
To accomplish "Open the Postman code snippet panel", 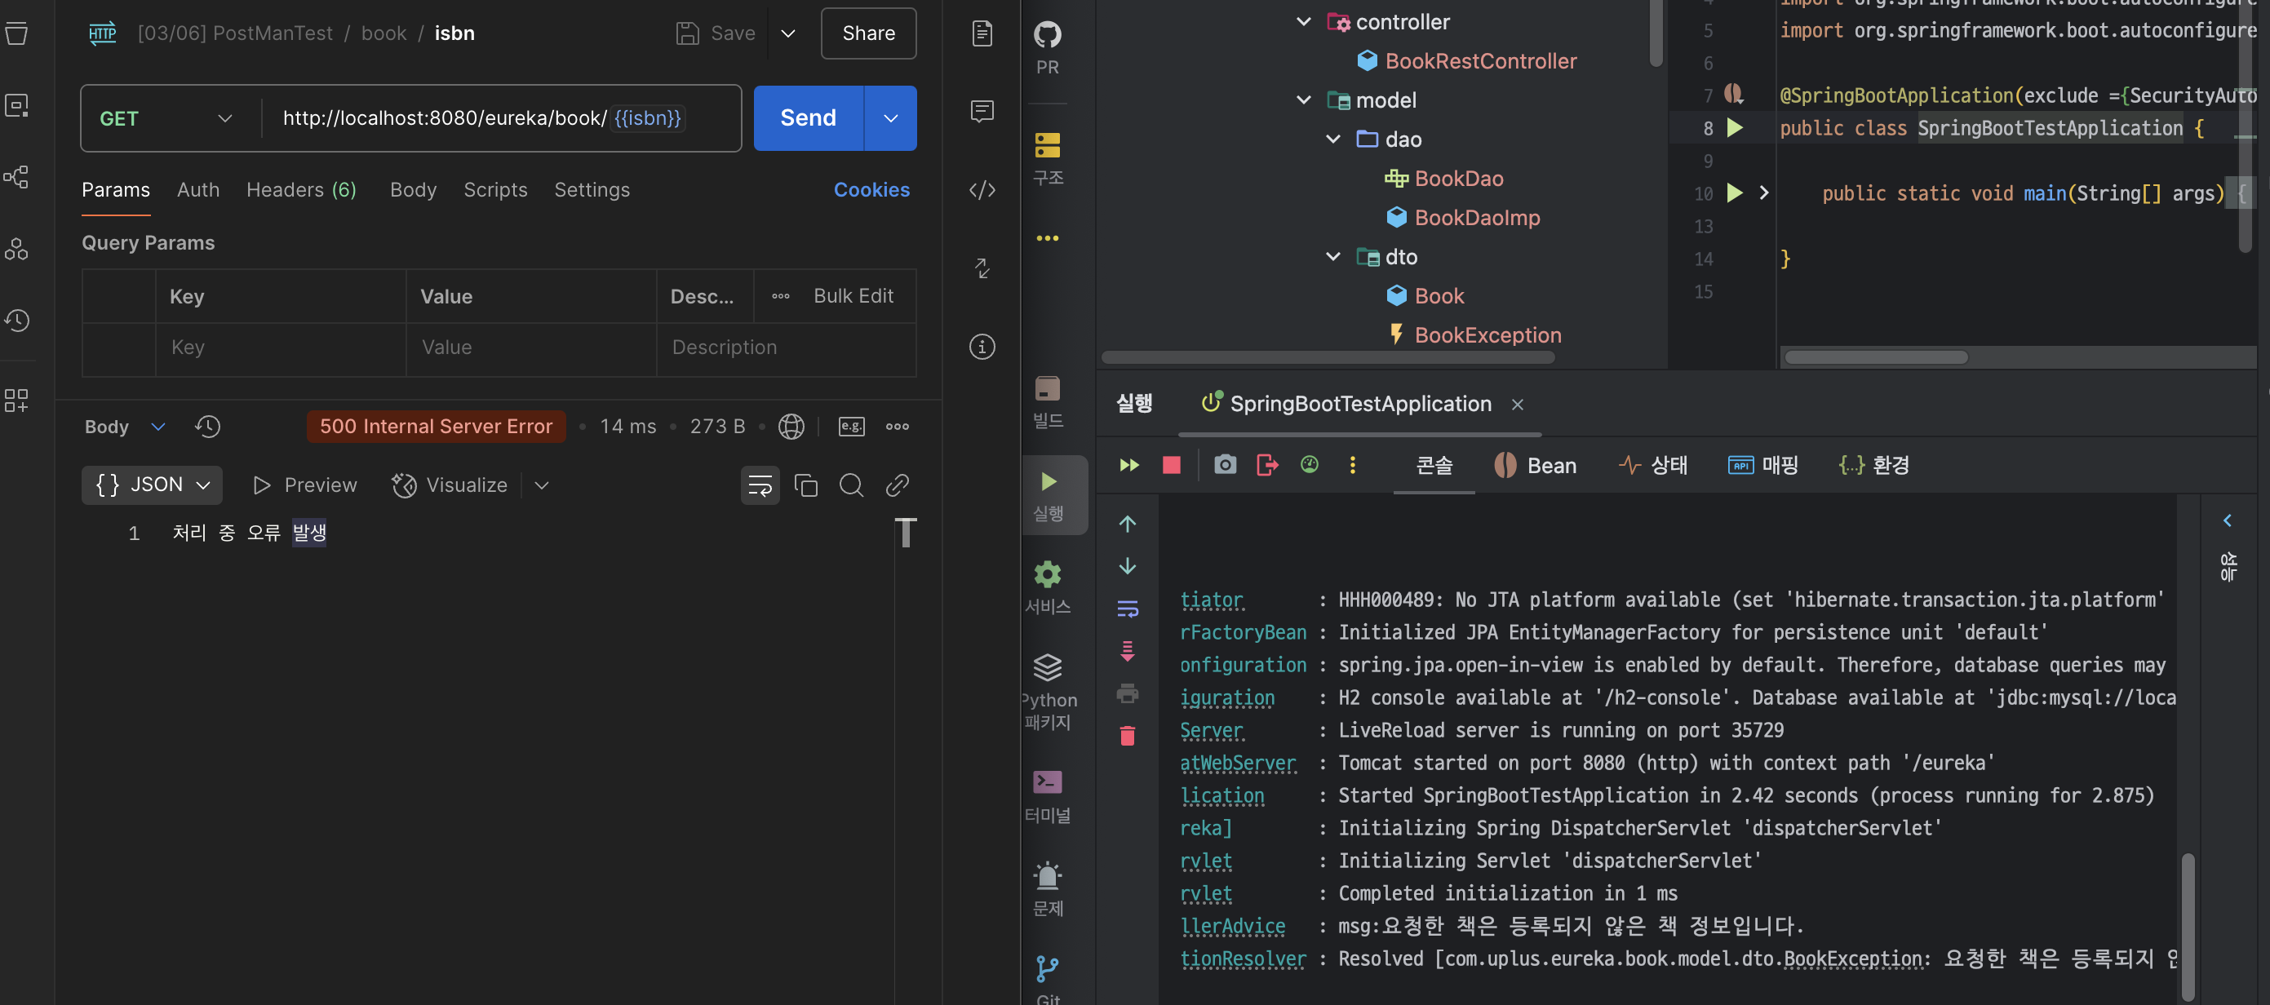I will (982, 190).
